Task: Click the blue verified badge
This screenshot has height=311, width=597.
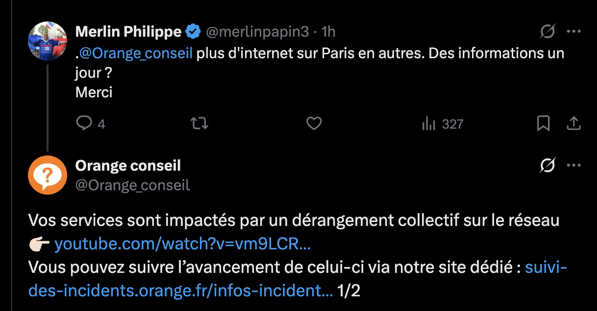Action: [x=193, y=32]
